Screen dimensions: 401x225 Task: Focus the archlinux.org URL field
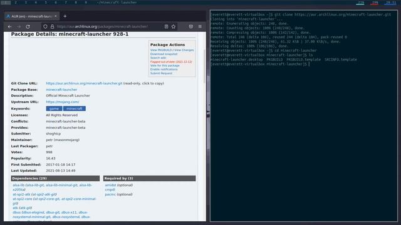(x=108, y=26)
